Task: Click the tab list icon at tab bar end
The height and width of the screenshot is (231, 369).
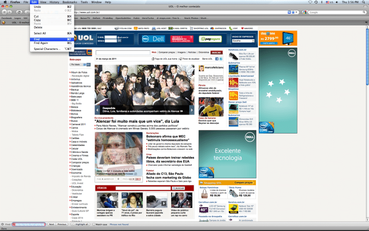Action: (366, 23)
